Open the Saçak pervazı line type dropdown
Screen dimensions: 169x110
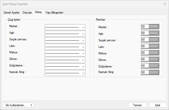click(83, 40)
